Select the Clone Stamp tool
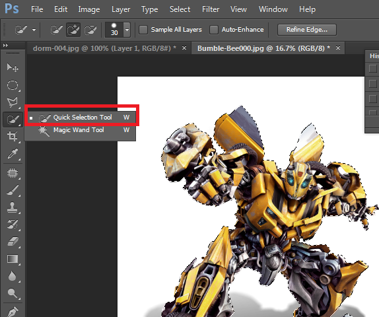Viewport: 379px width, 317px height. [13, 207]
